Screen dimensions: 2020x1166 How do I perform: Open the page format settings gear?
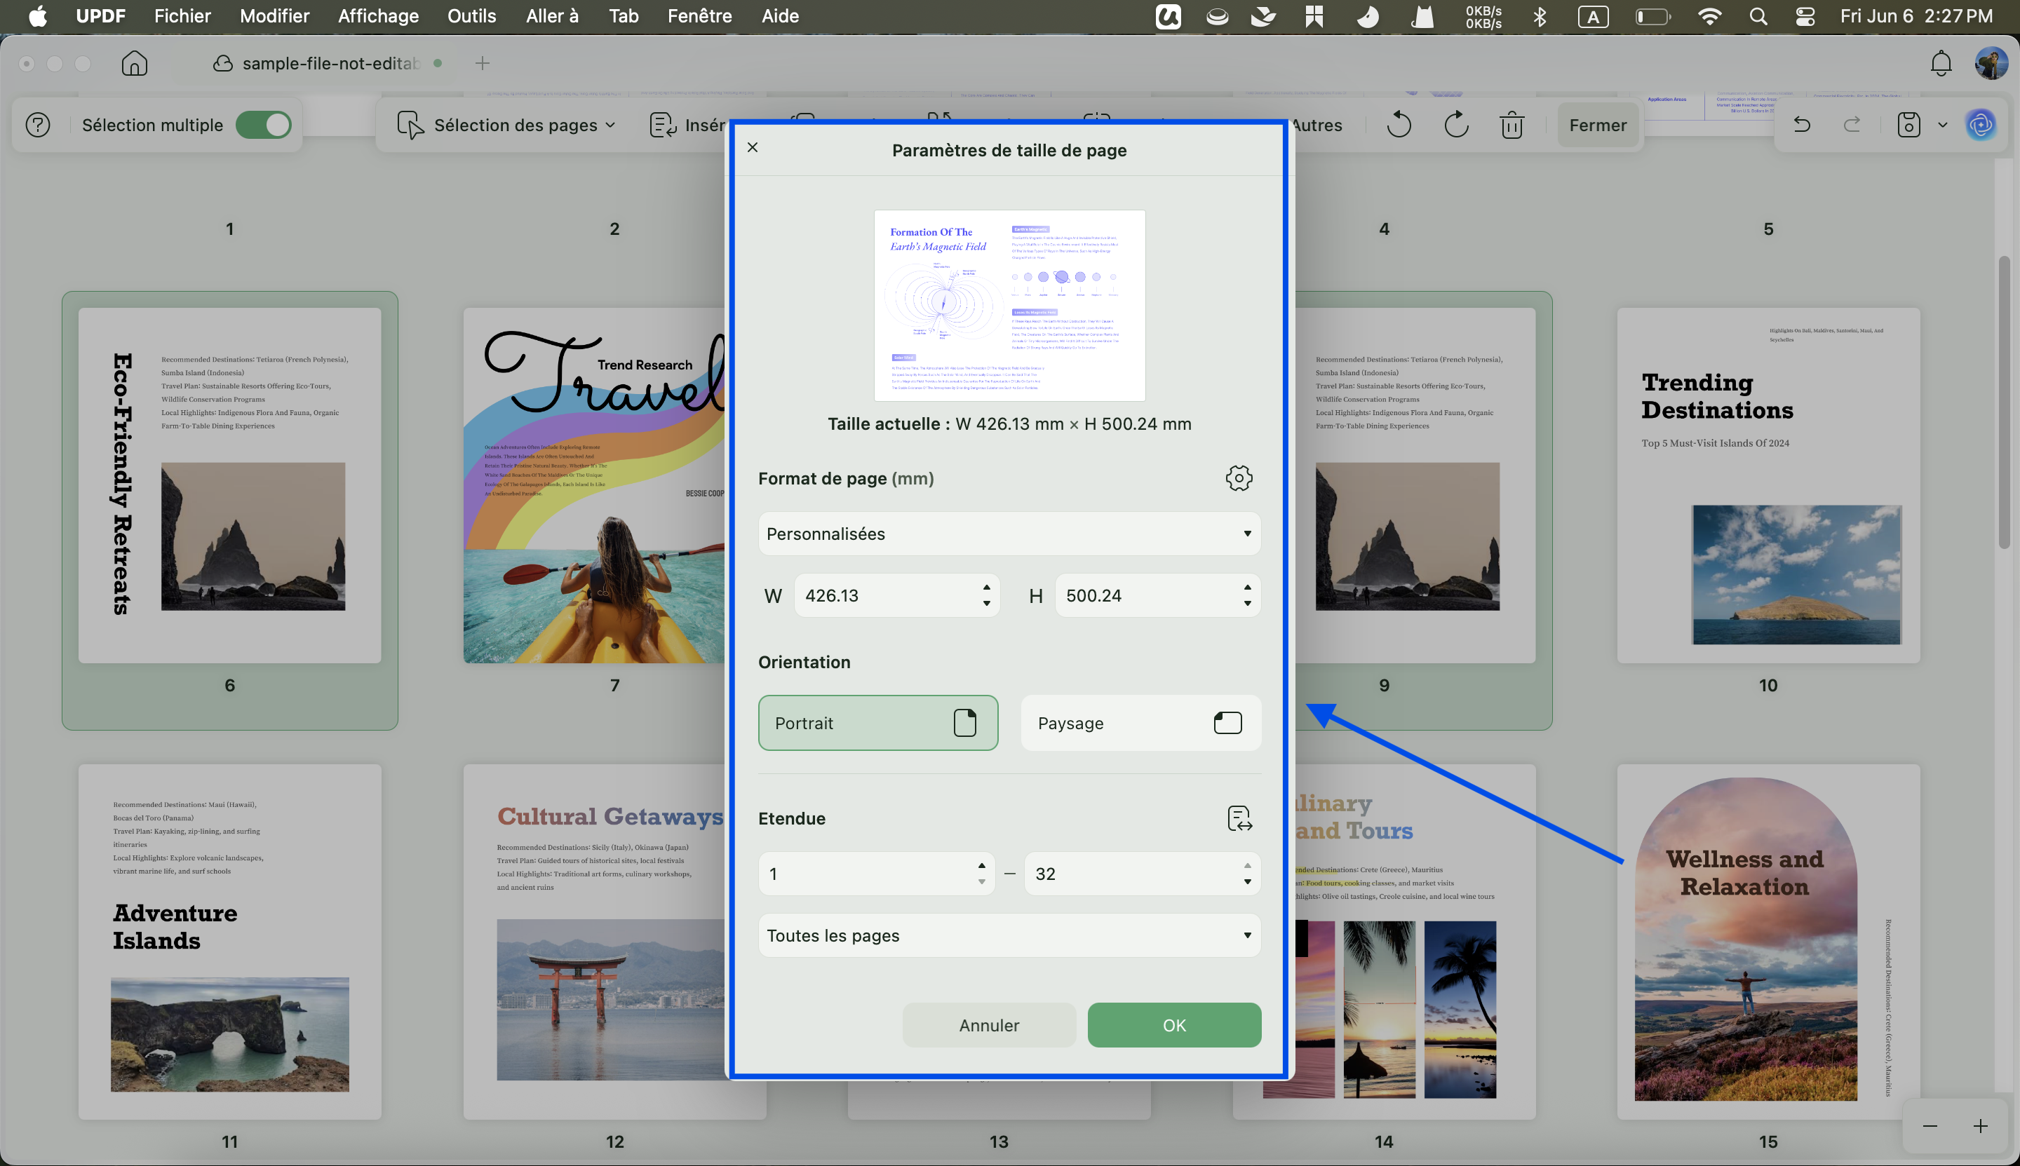coord(1238,478)
